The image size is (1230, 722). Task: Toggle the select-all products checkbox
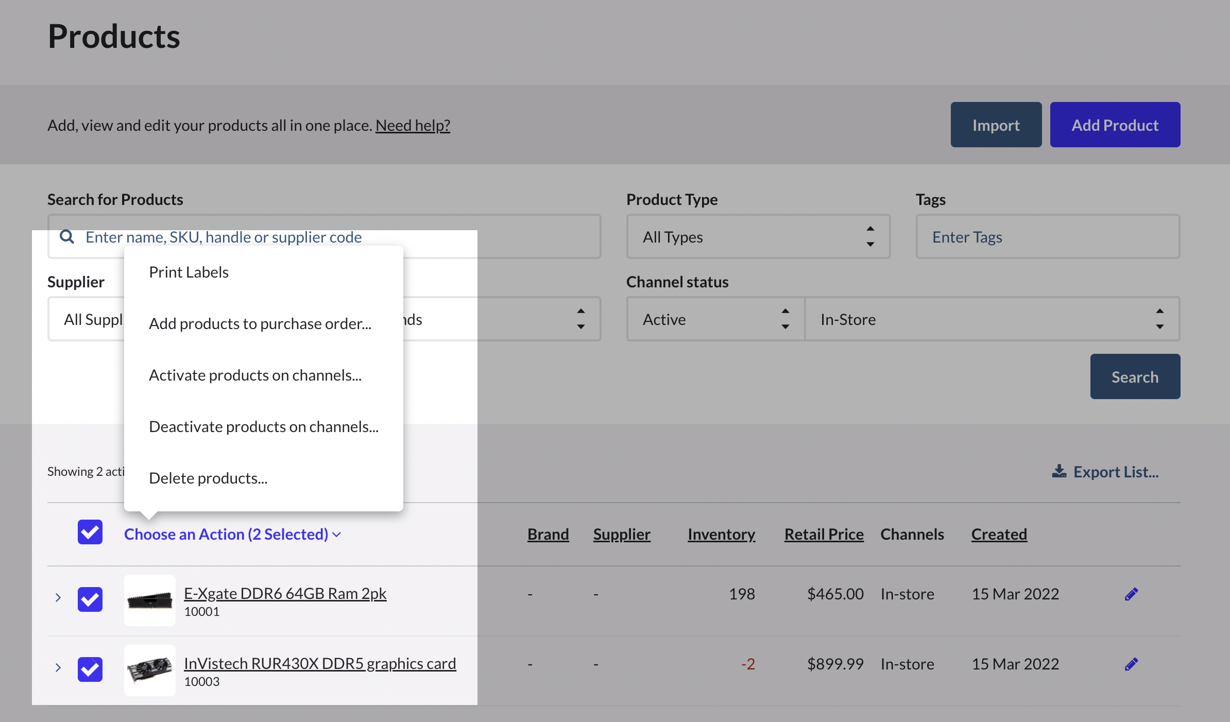click(90, 532)
